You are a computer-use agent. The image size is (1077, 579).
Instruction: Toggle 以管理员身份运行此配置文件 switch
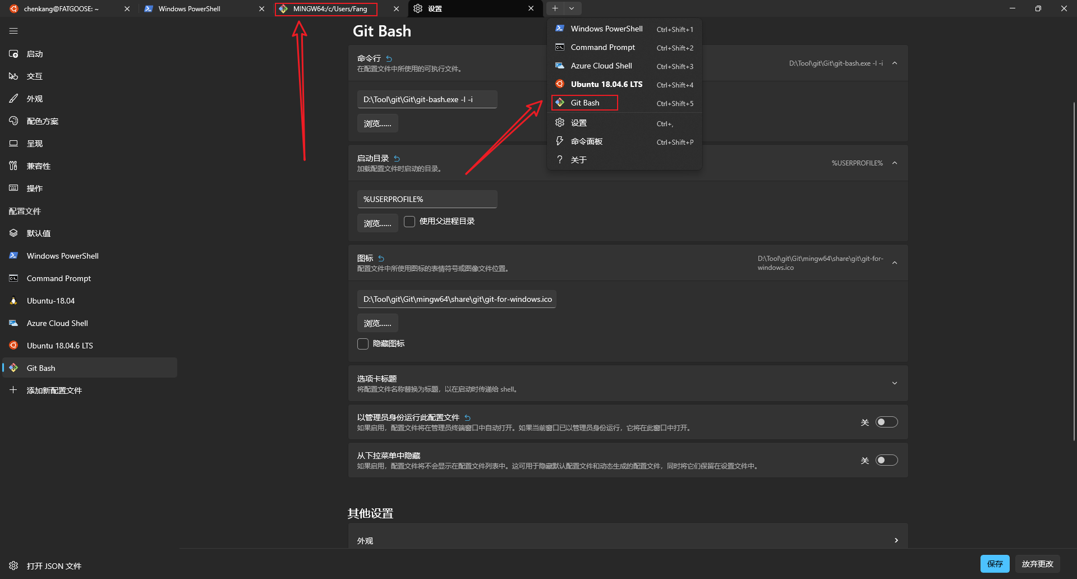click(x=887, y=422)
